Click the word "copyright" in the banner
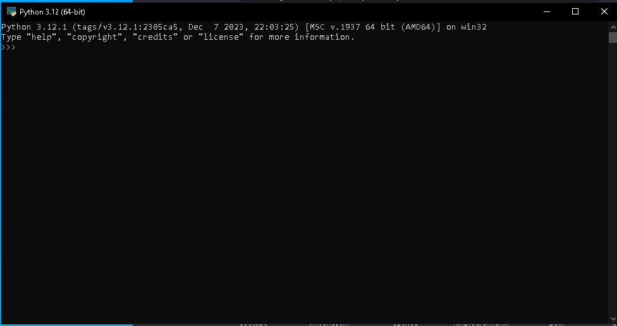 94,37
